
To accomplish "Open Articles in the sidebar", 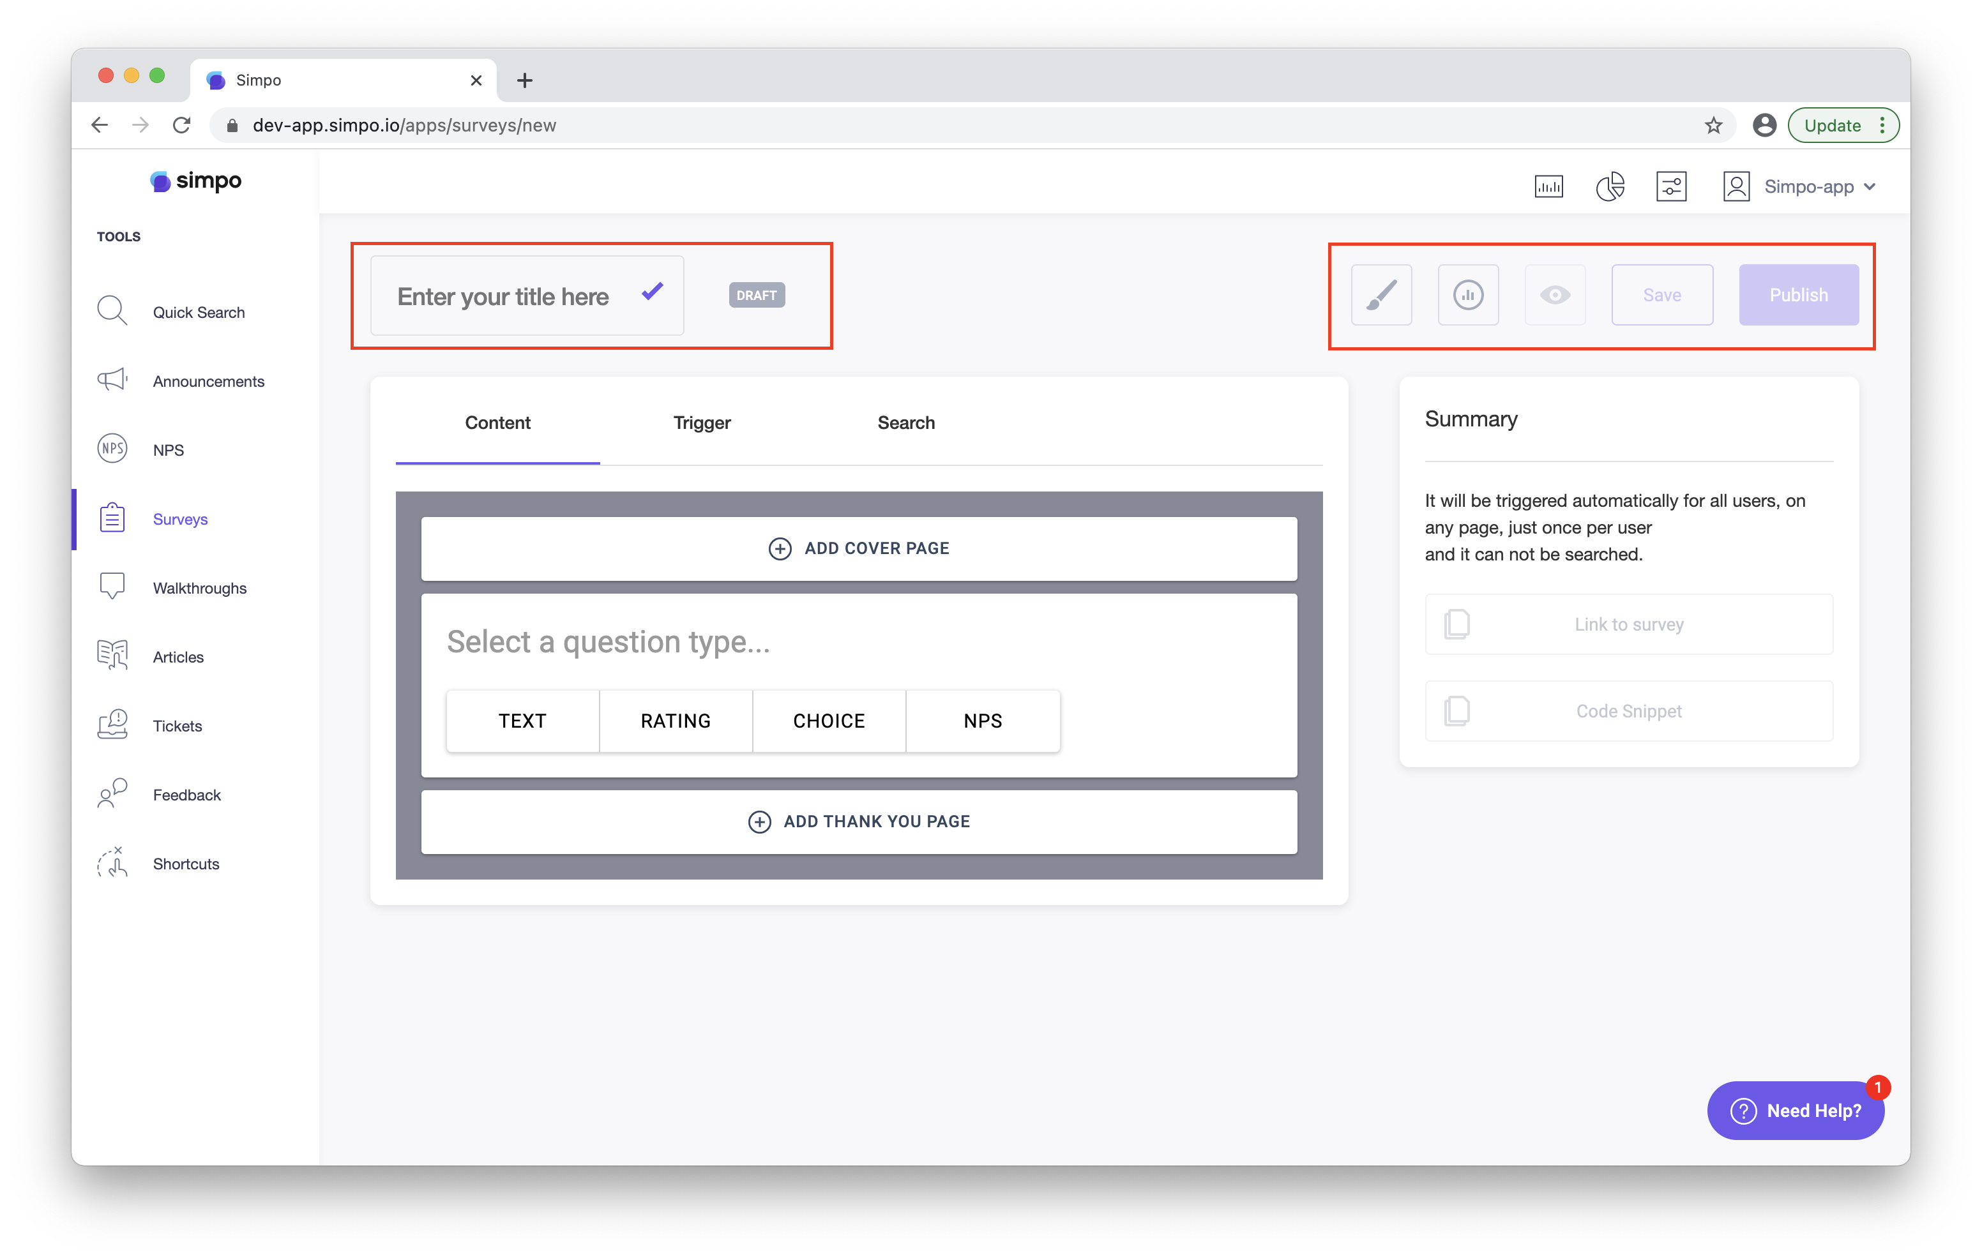I will point(178,657).
